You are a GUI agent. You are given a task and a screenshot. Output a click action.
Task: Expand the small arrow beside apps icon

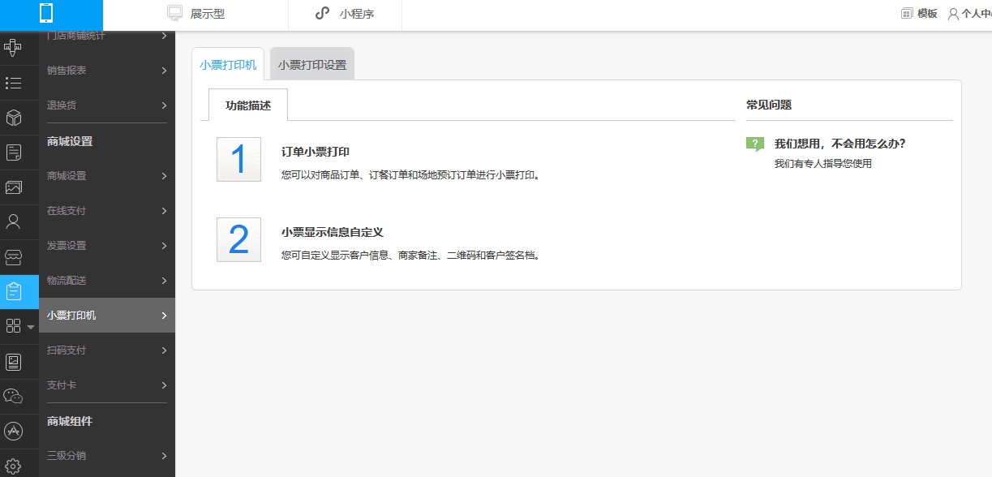tap(31, 327)
